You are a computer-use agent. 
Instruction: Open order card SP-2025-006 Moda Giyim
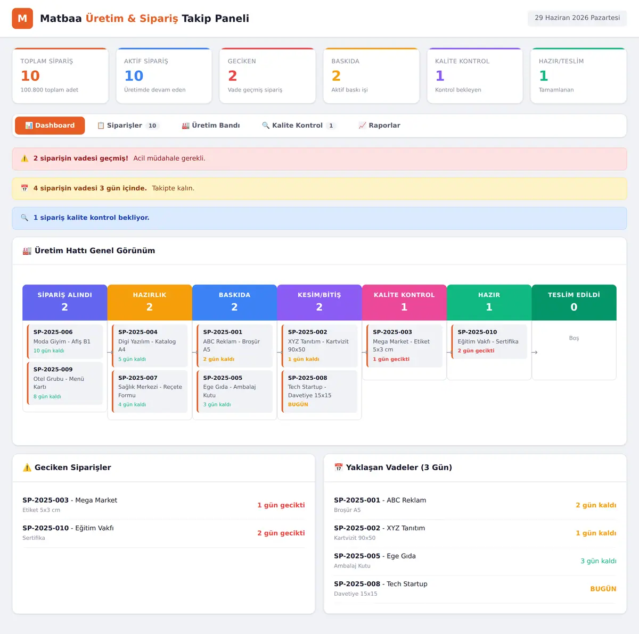click(x=65, y=341)
